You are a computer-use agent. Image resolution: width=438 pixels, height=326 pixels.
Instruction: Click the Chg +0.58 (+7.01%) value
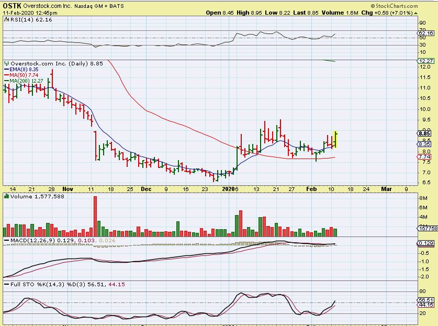point(387,13)
